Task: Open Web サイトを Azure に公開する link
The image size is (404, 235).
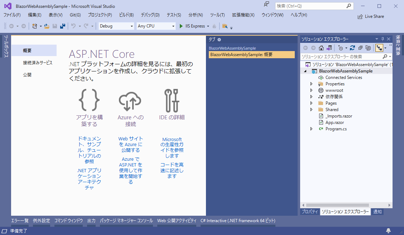Action: 131,144
